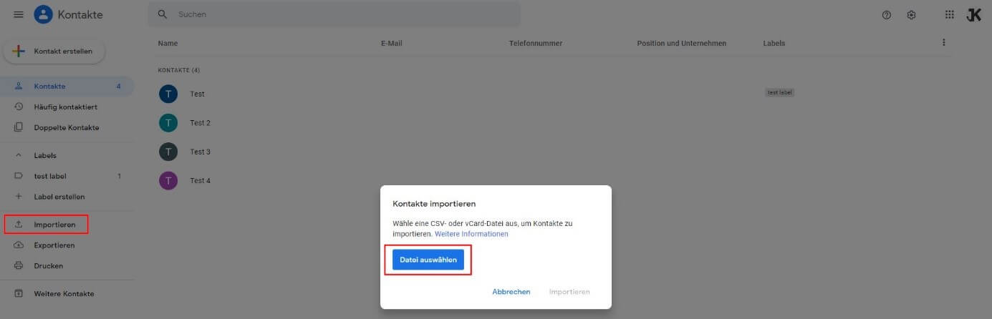This screenshot has width=992, height=319.
Task: Open Doppelte Kontakte in sidebar
Action: click(67, 127)
